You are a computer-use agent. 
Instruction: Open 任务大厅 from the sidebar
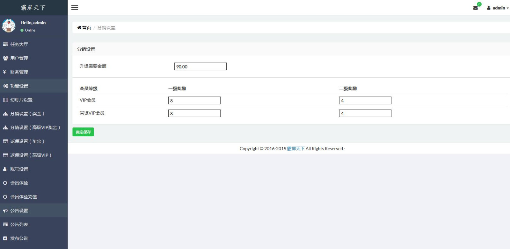pyautogui.click(x=19, y=44)
